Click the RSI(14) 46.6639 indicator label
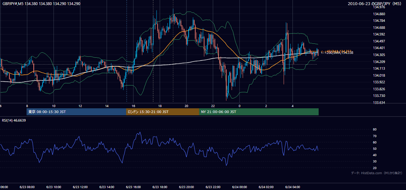This screenshot has width=406, height=190. tap(14, 120)
